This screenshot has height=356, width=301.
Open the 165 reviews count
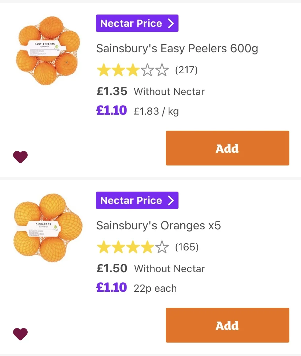[x=187, y=247]
